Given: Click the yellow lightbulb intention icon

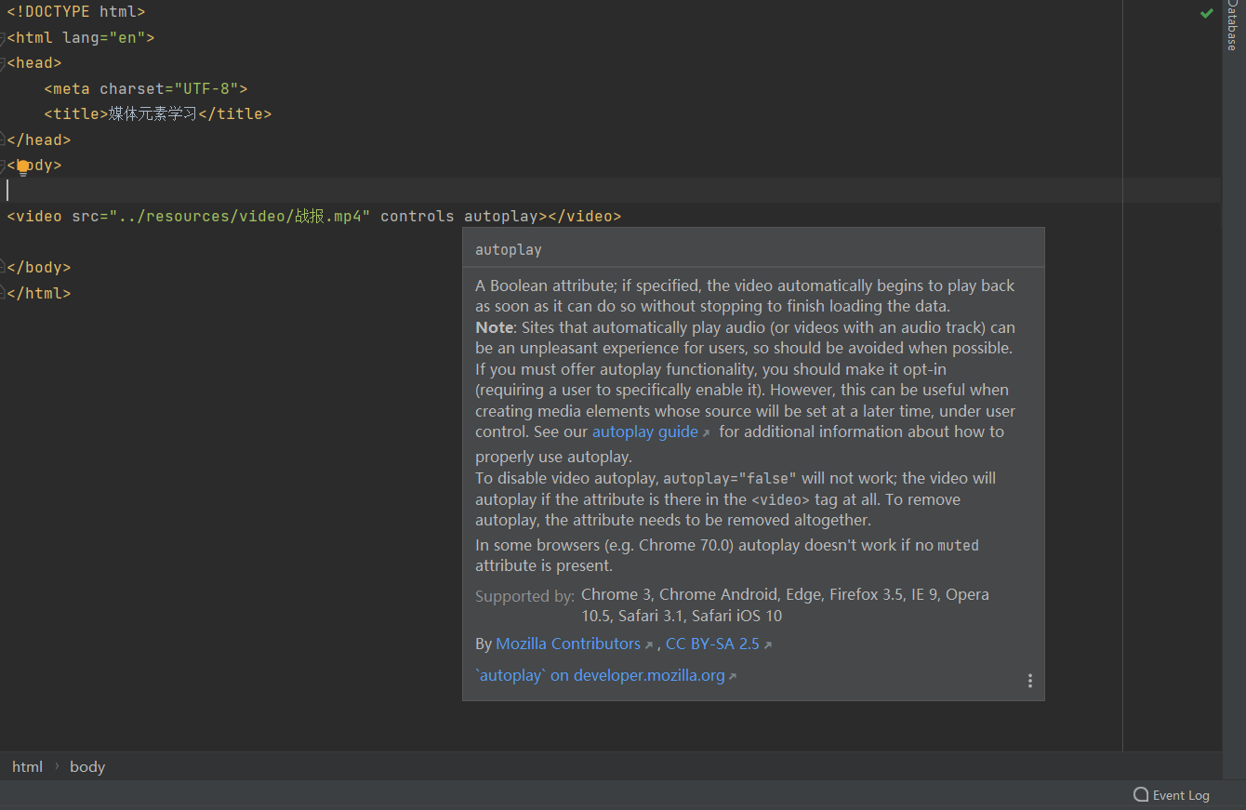Looking at the screenshot, I should pos(23,167).
